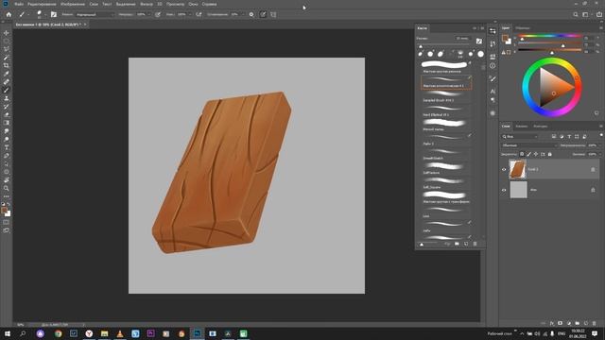
Task: Open Windows Start menu
Action: [x=7, y=333]
